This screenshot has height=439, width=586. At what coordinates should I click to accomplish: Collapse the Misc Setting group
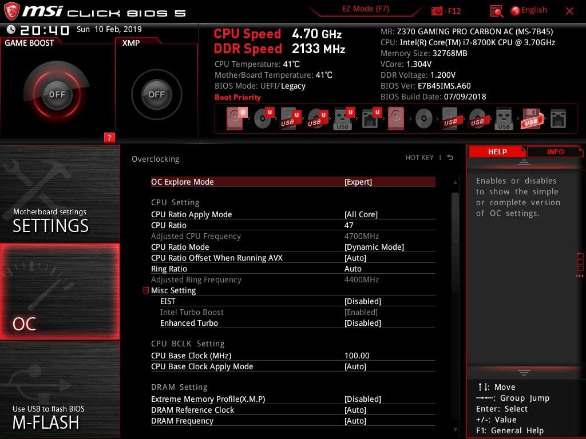(146, 290)
